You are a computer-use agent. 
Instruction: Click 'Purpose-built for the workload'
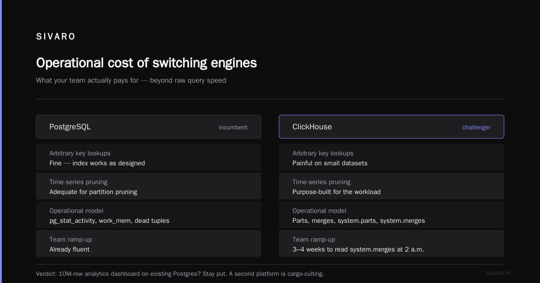(337, 192)
